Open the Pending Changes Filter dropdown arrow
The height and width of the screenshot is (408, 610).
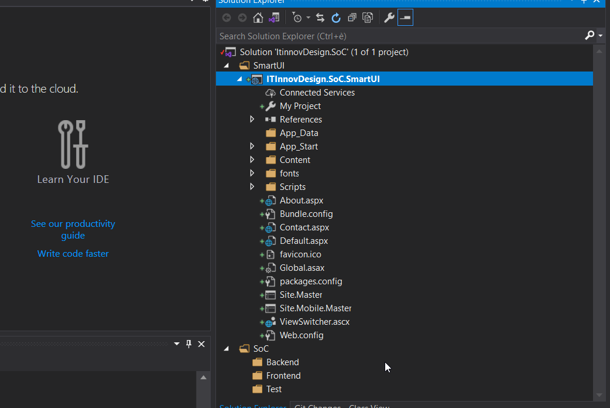click(x=308, y=18)
